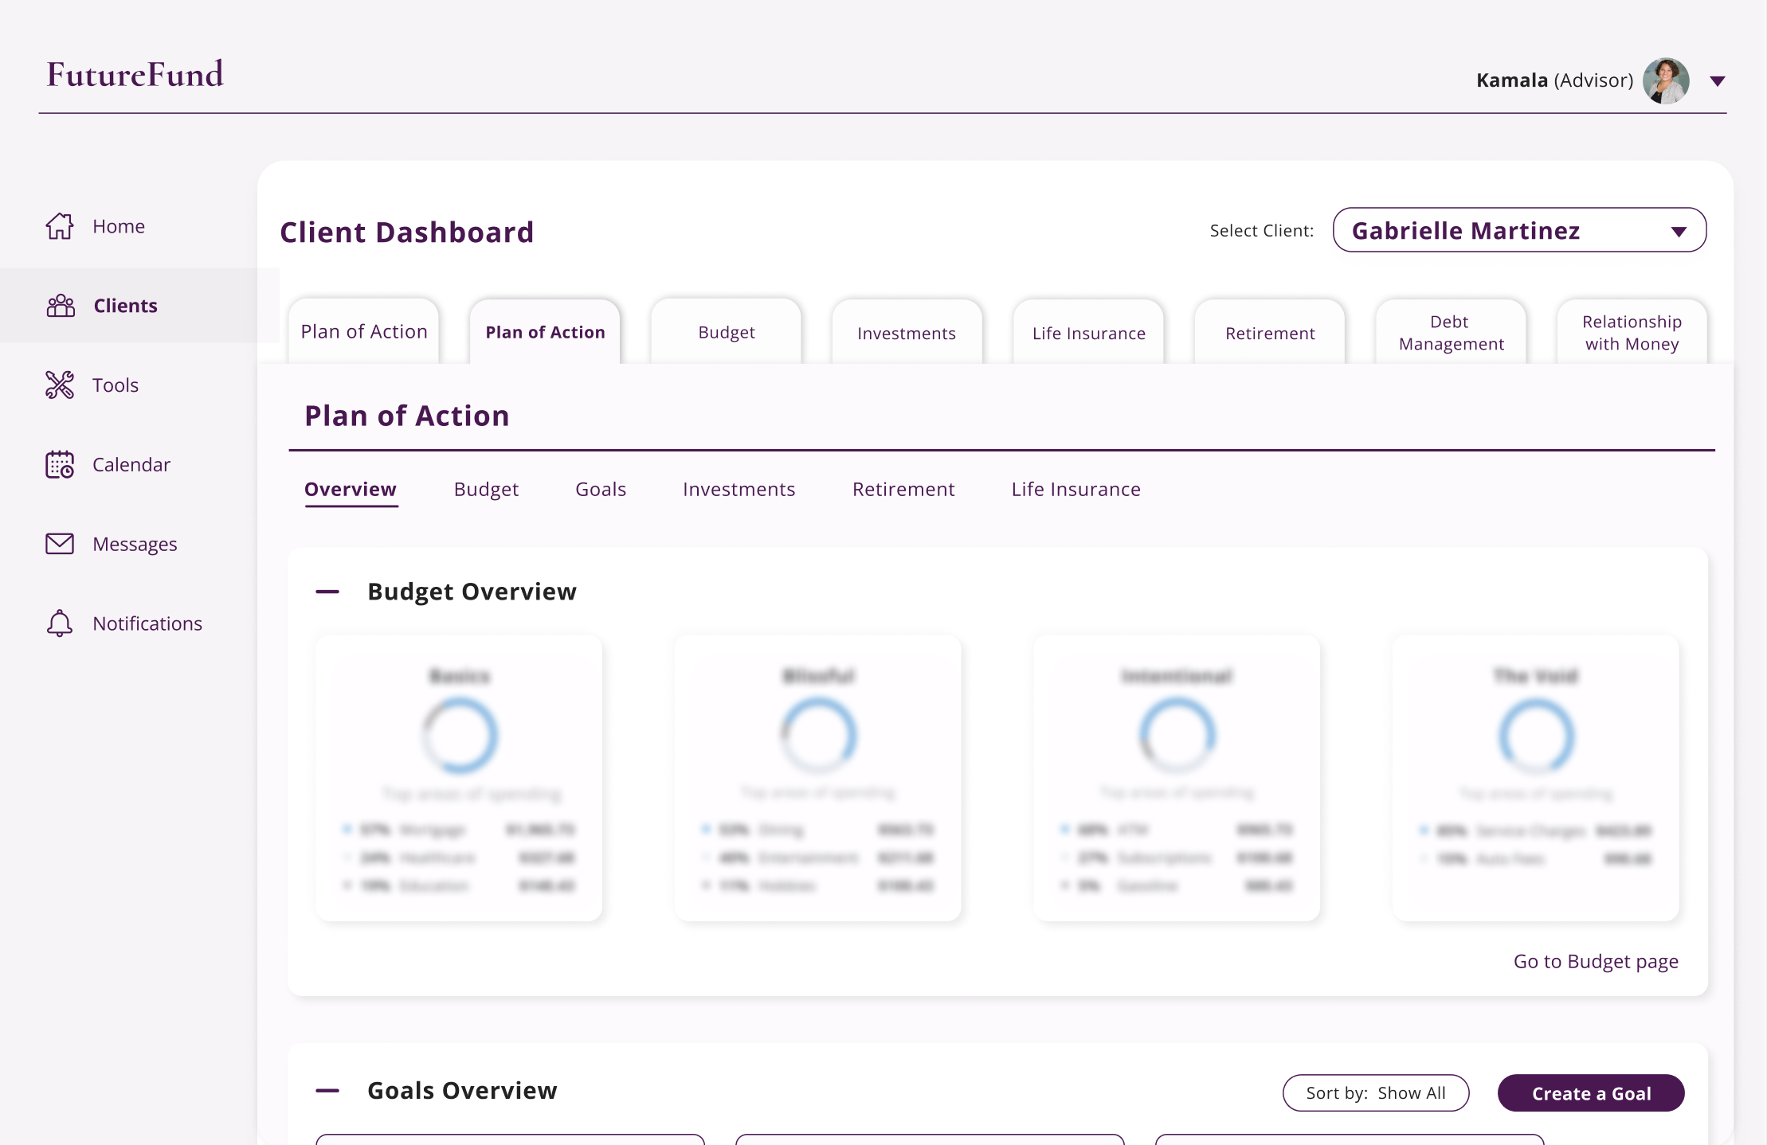Select the Overview sub-tab
This screenshot has height=1145, width=1767.
(351, 490)
